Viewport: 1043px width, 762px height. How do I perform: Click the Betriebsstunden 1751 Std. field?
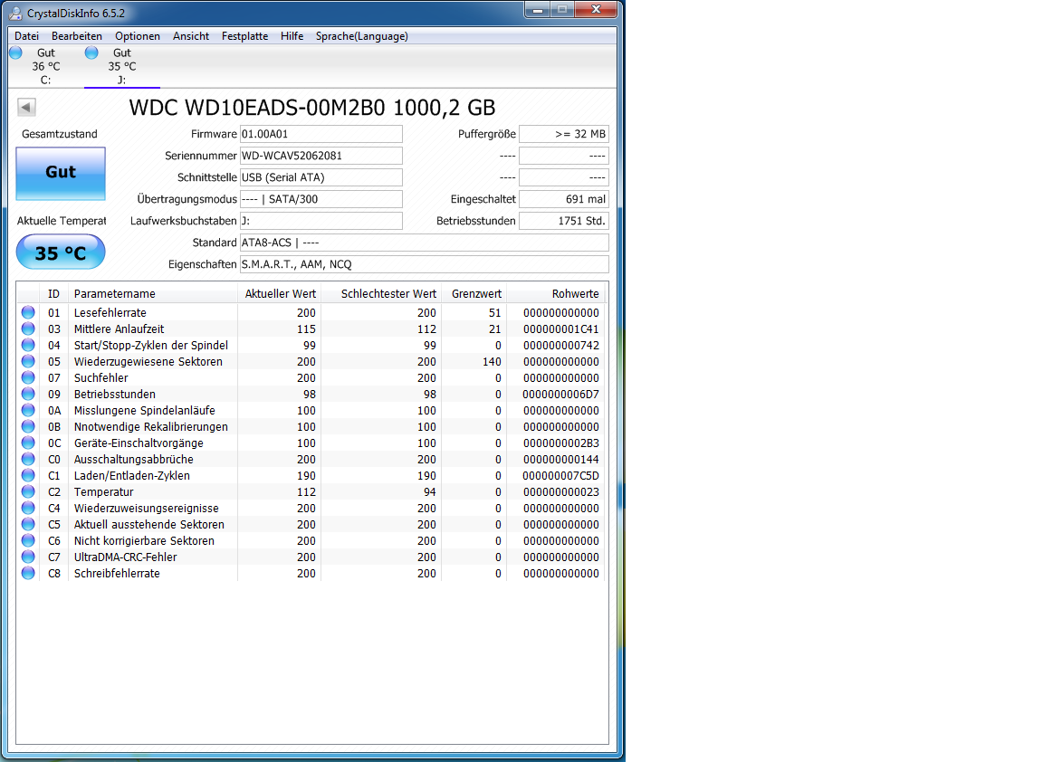563,221
